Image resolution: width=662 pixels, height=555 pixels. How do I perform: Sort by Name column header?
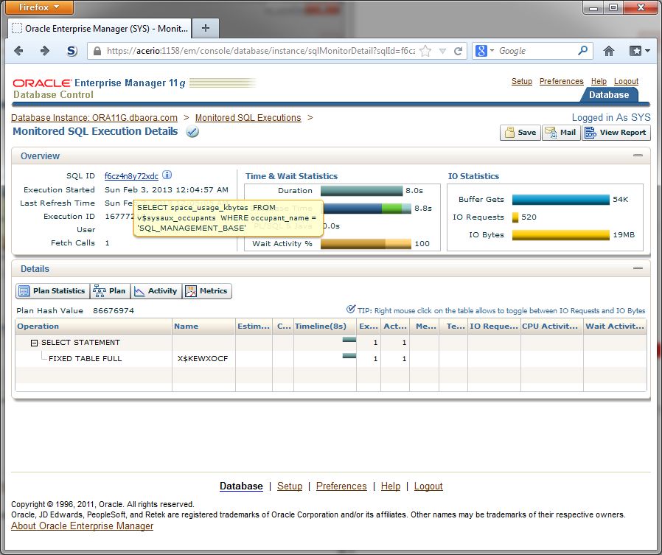[x=203, y=327]
